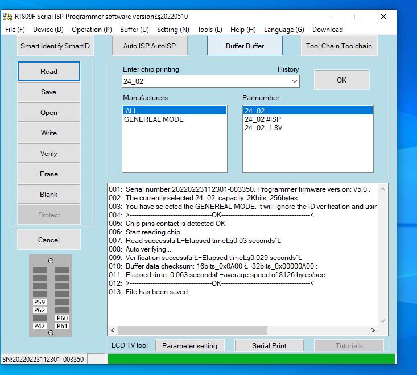
Task: Click the green progress bar
Action: (251, 359)
